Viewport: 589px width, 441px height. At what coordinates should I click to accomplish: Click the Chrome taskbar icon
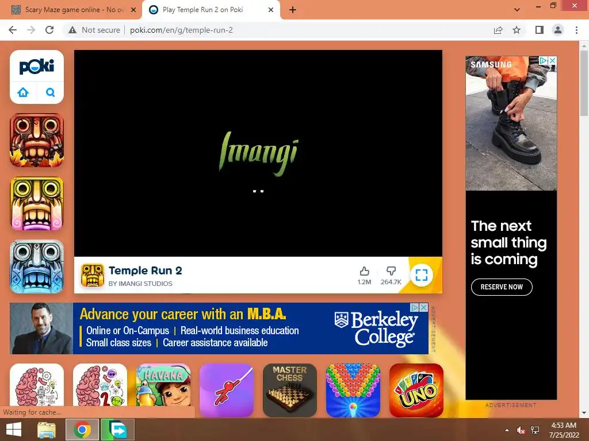point(82,430)
